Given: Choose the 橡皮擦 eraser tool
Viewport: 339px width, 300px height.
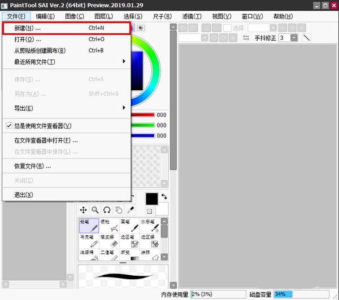Looking at the screenshot, I should [x=109, y=241].
